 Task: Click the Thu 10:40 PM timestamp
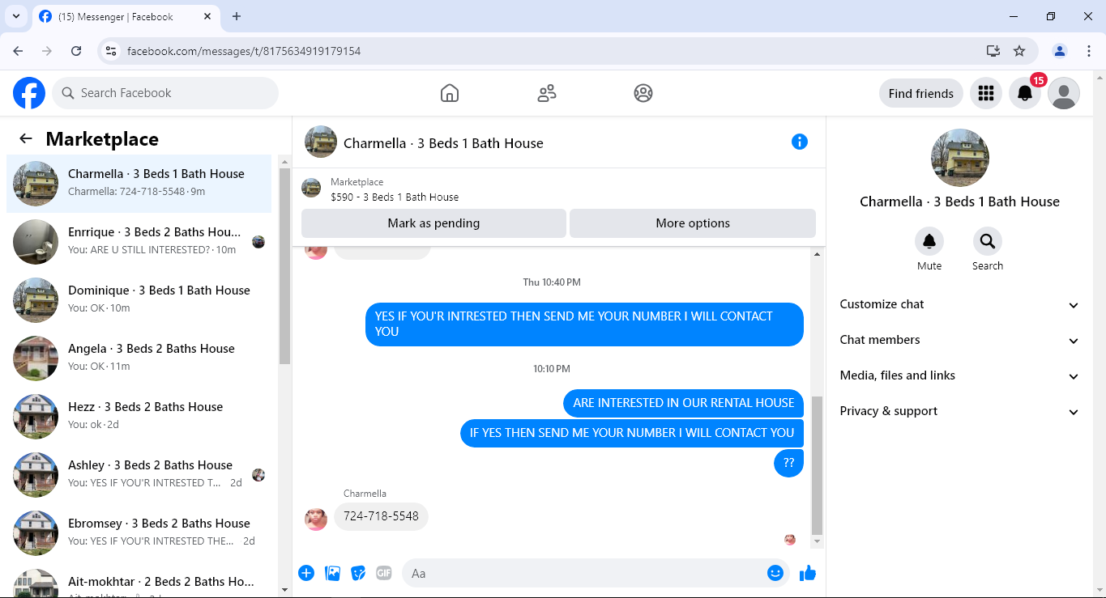coord(552,282)
